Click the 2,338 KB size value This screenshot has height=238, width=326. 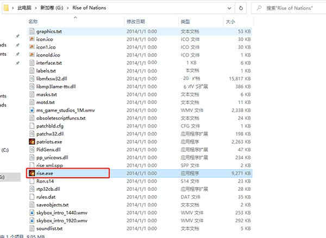click(x=241, y=110)
